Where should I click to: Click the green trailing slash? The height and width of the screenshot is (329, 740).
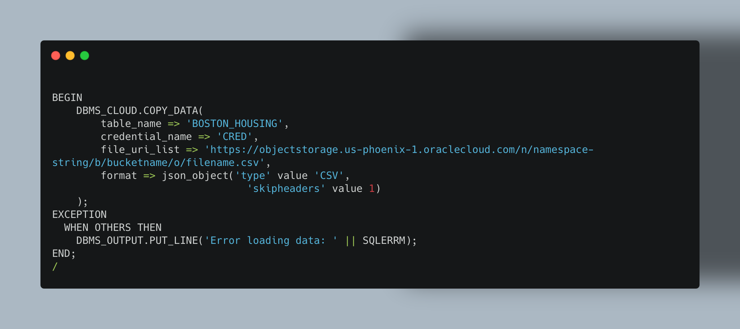pyautogui.click(x=55, y=267)
